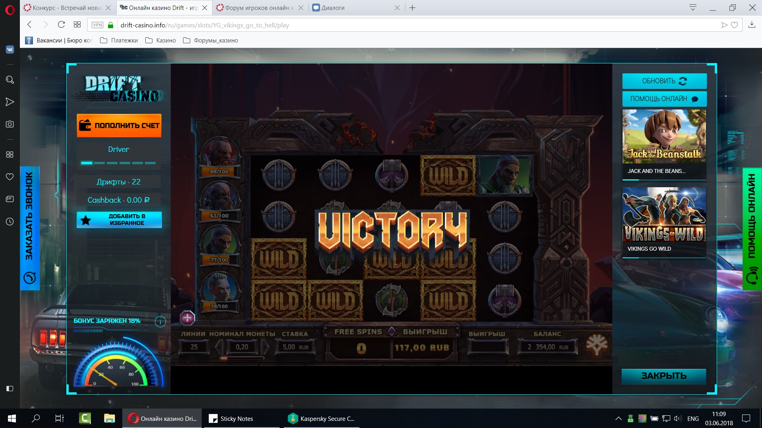Image resolution: width=762 pixels, height=428 pixels.
Task: Open Заказать звонок side tab
Action: 30,228
